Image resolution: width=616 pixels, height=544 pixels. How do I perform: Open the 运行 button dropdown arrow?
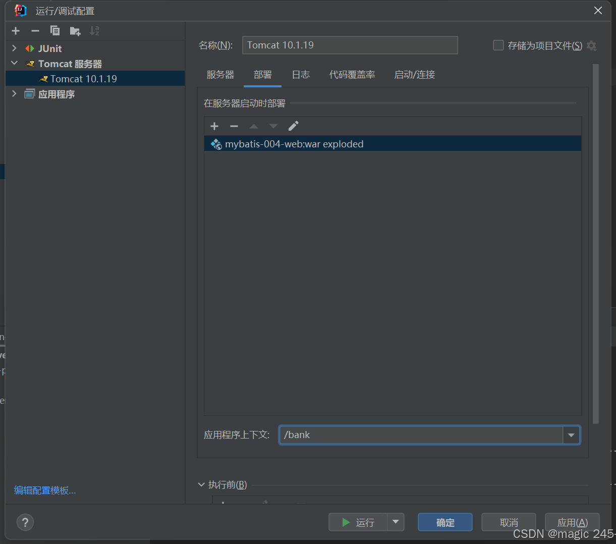click(x=396, y=522)
